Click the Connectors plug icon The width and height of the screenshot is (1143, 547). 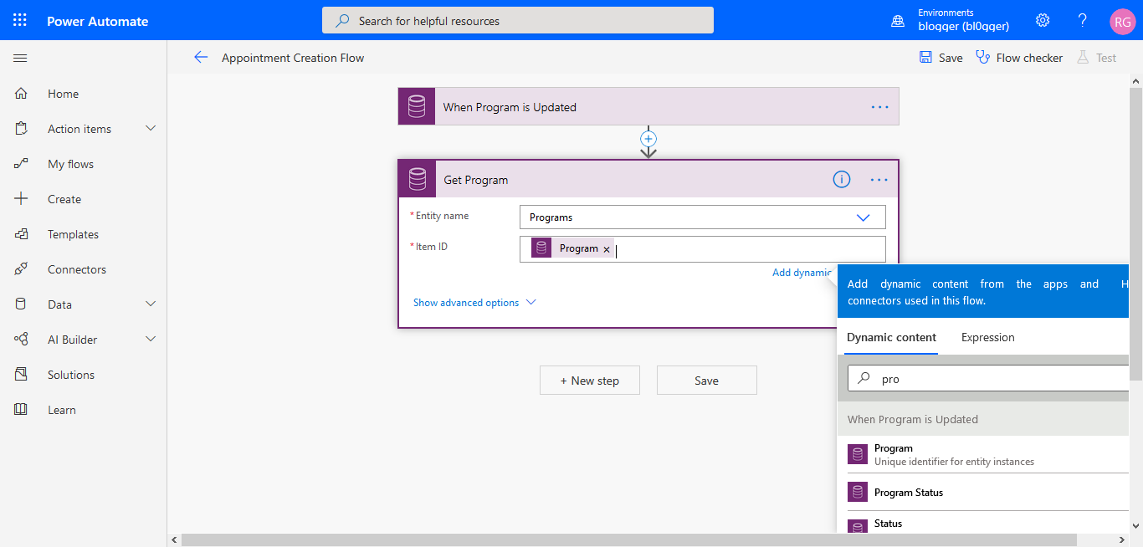pos(21,269)
